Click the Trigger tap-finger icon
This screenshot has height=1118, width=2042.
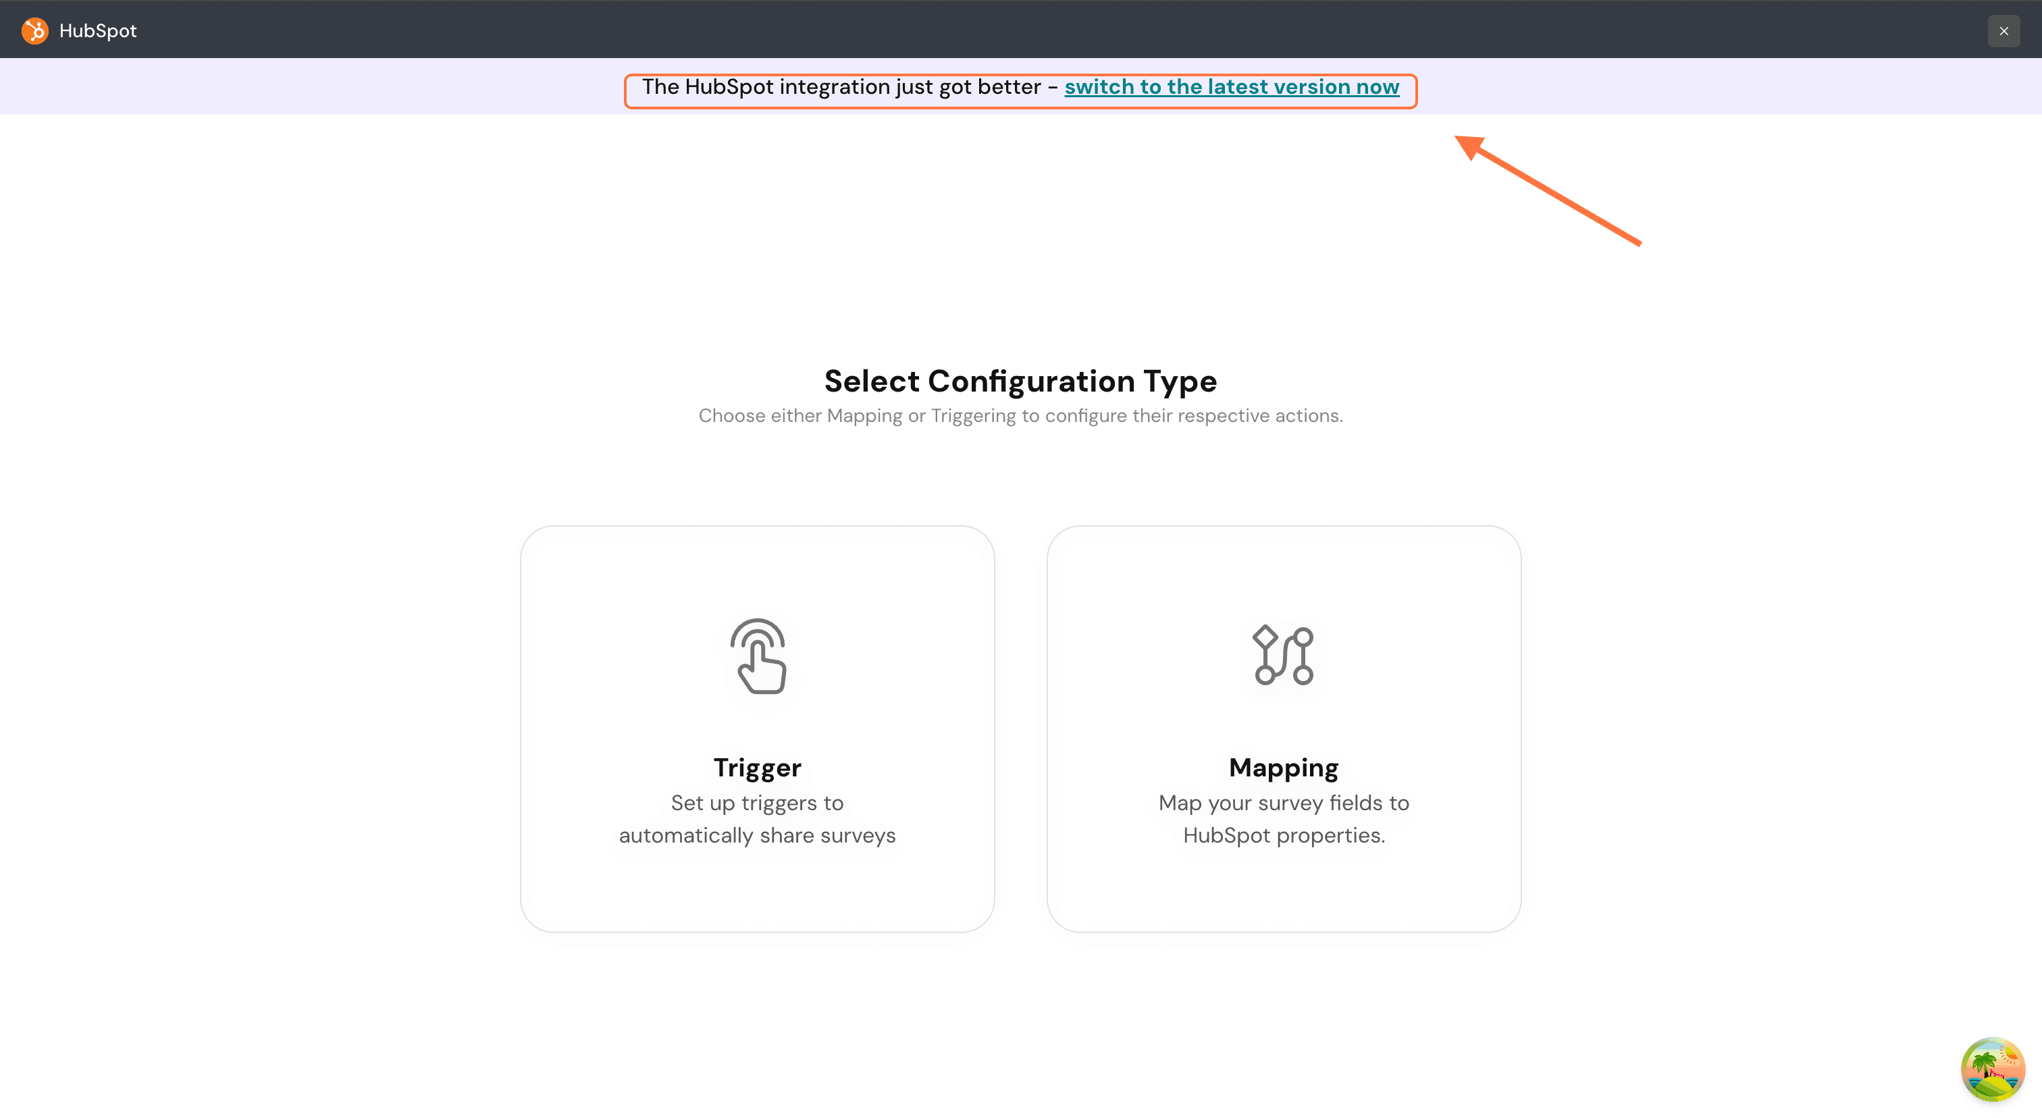click(x=758, y=656)
